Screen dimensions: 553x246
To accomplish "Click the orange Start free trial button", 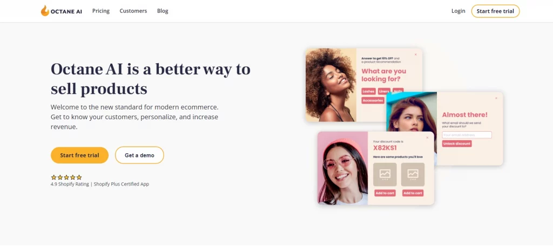I will point(79,155).
